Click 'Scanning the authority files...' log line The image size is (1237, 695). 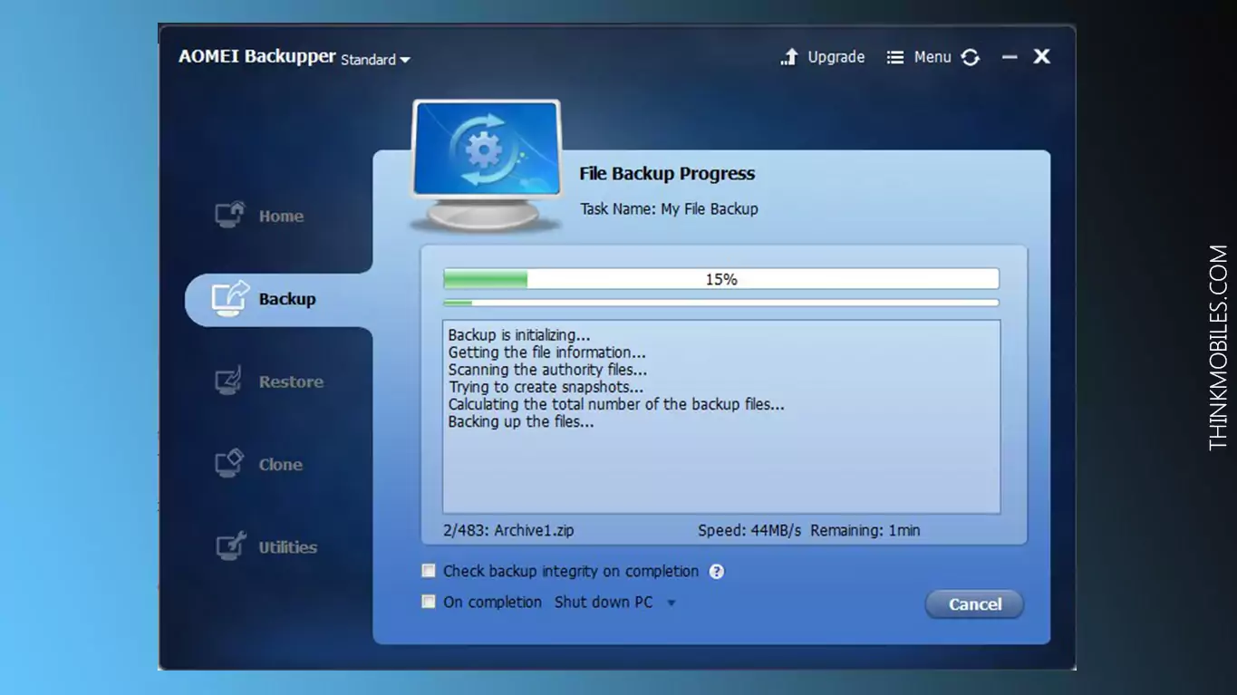[548, 370]
